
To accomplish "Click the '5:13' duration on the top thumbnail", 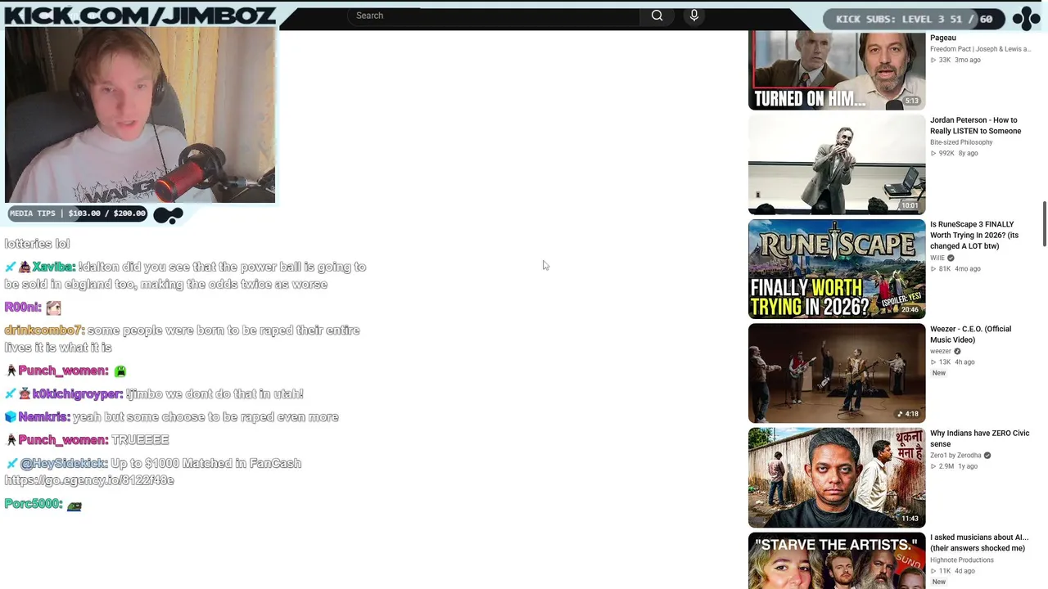I will [912, 101].
